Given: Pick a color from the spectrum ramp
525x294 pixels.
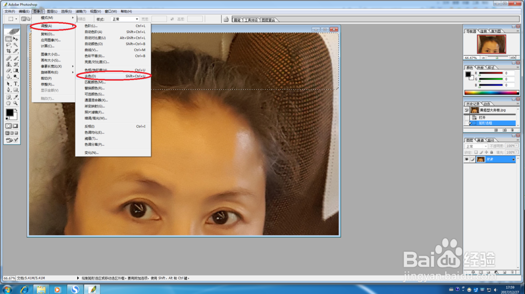Looking at the screenshot, I should tap(491, 93).
